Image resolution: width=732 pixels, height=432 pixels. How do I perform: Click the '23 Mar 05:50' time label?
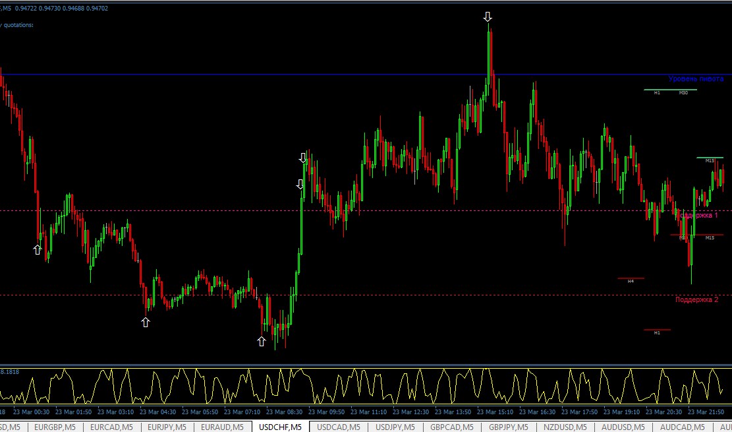point(200,412)
